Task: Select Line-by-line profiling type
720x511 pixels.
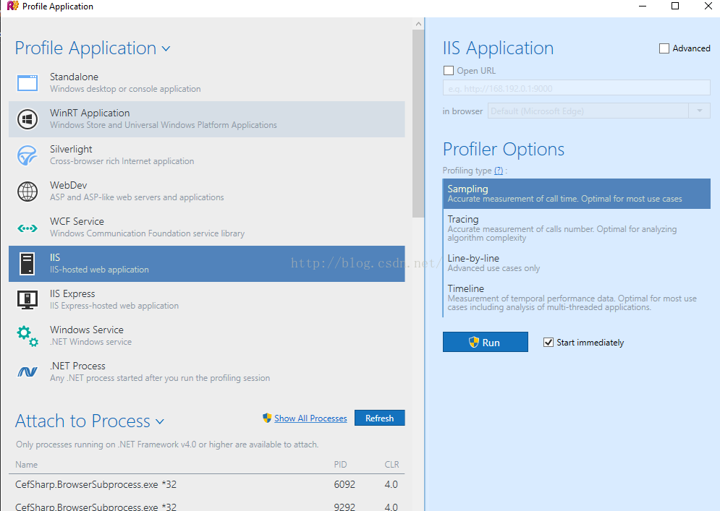Action: tap(577, 263)
